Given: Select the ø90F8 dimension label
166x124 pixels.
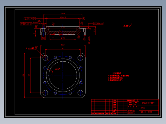Looking at the screenshot, I should click(63, 17).
